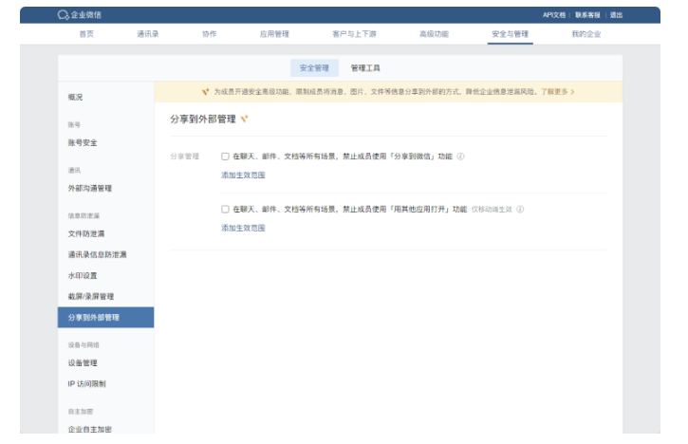Screen dimensions: 688x444
Task: Open API文档 link in header
Action: 553,15
